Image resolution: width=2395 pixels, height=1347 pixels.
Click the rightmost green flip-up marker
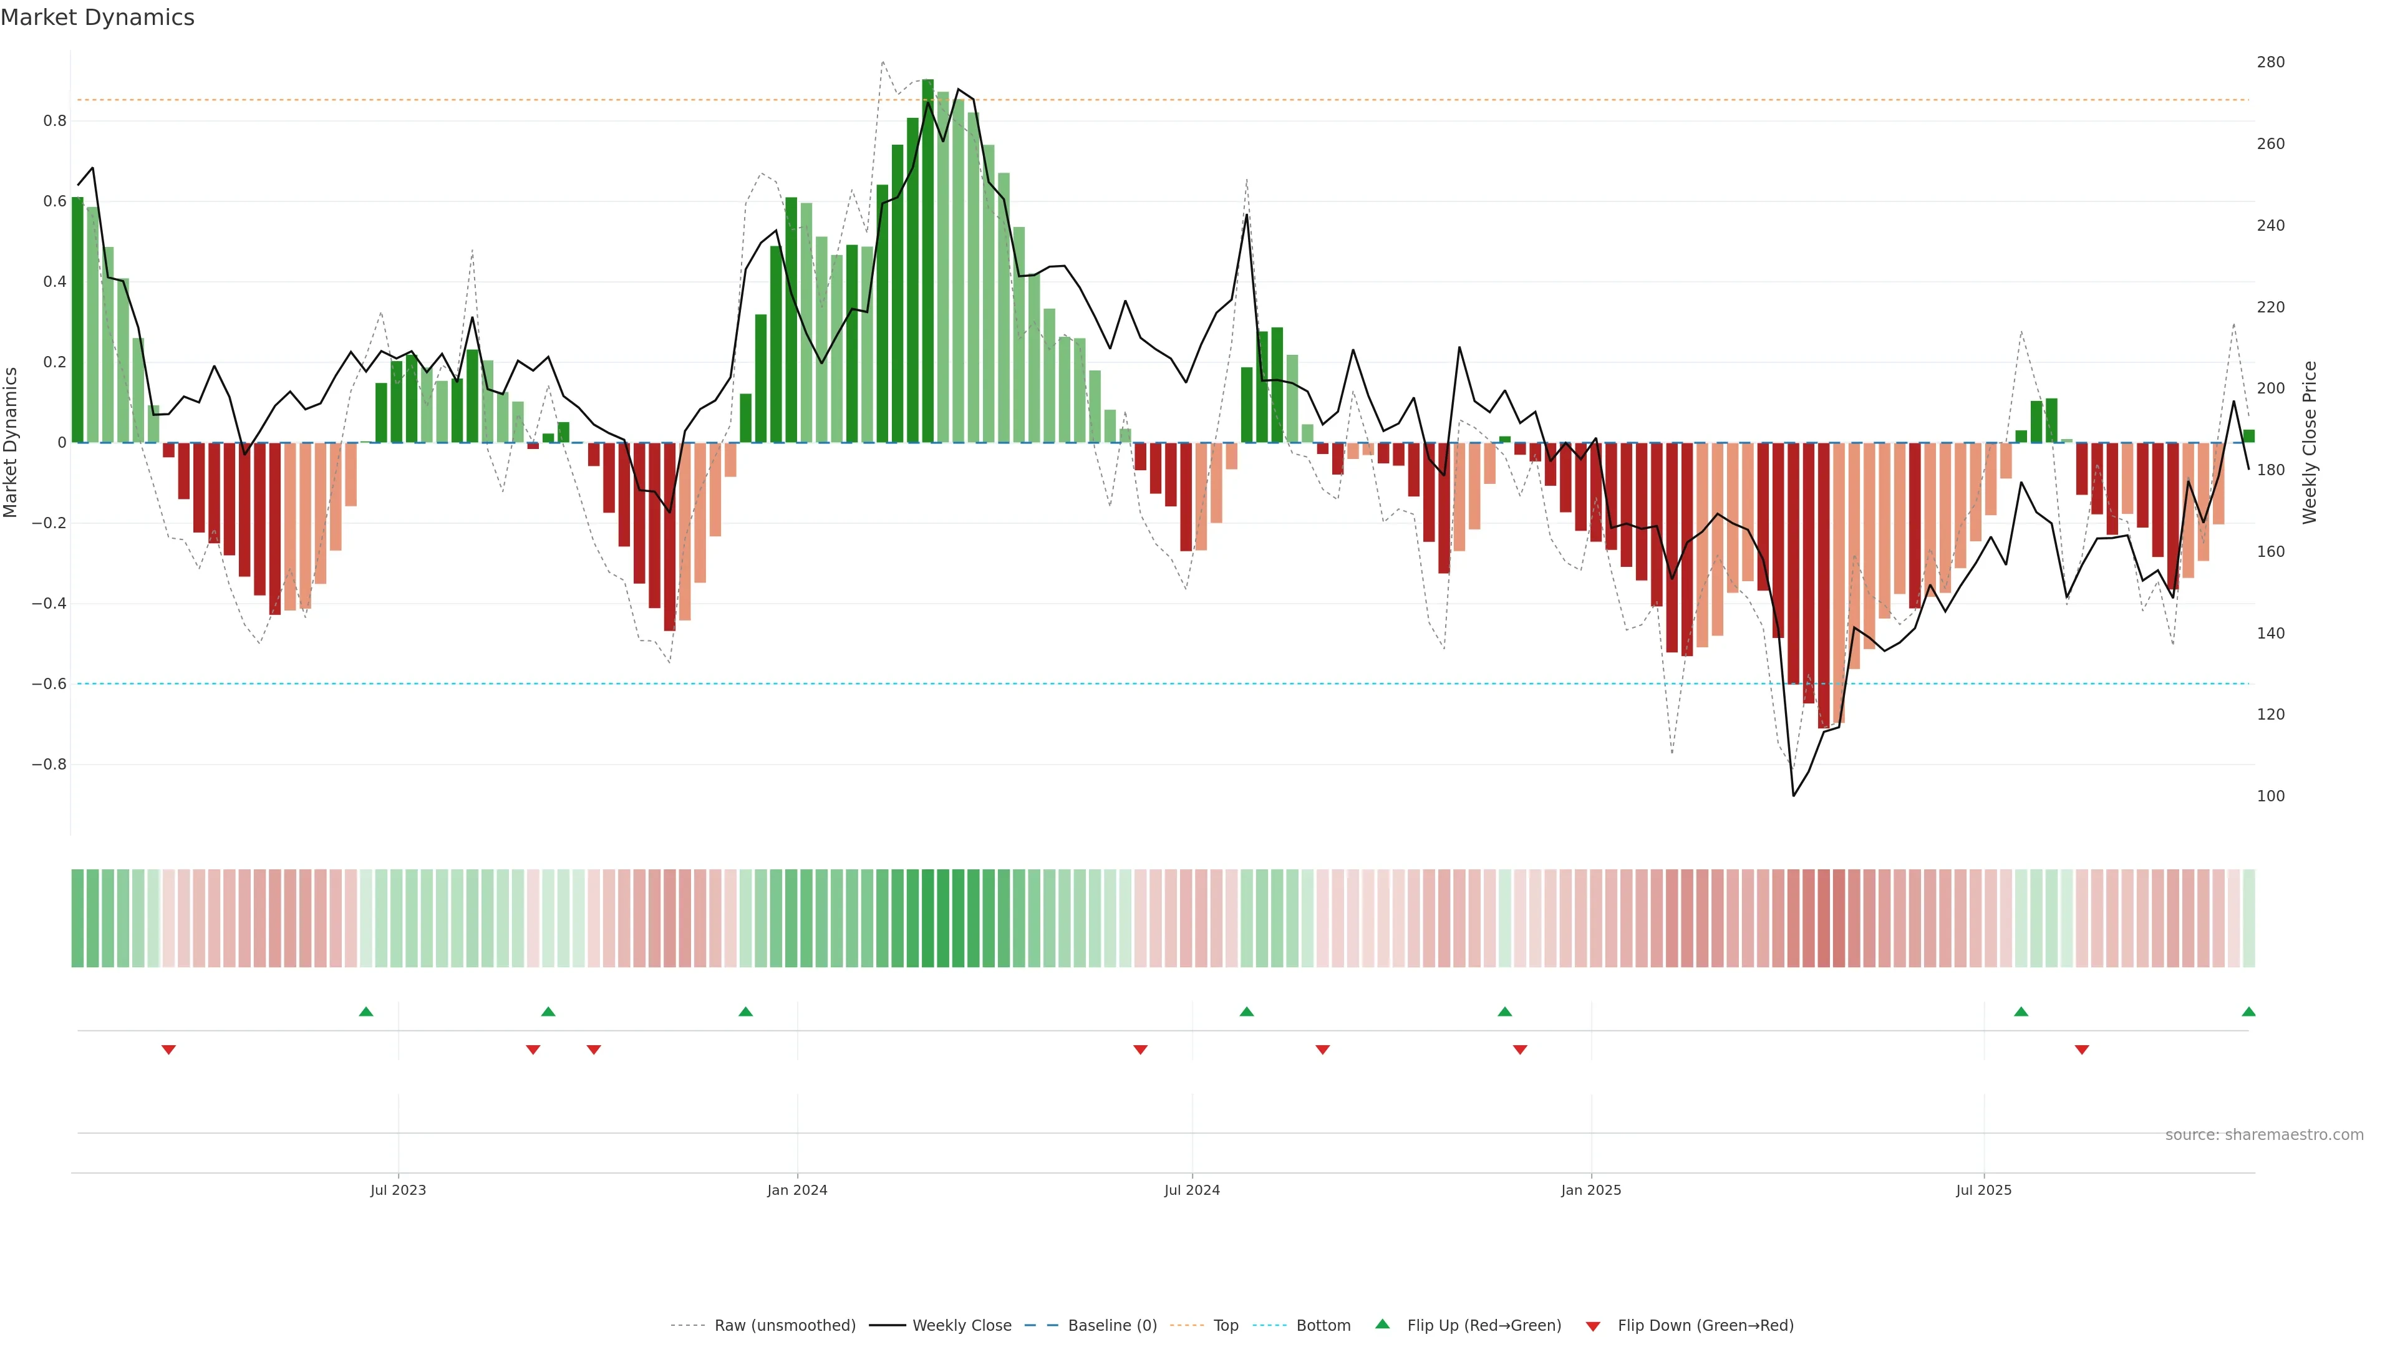[2248, 1011]
